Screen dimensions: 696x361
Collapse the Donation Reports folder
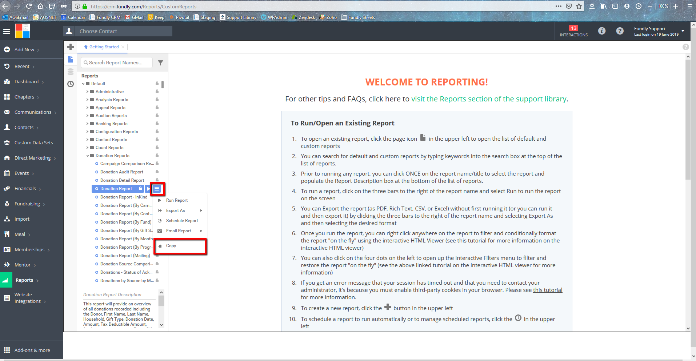tap(87, 155)
